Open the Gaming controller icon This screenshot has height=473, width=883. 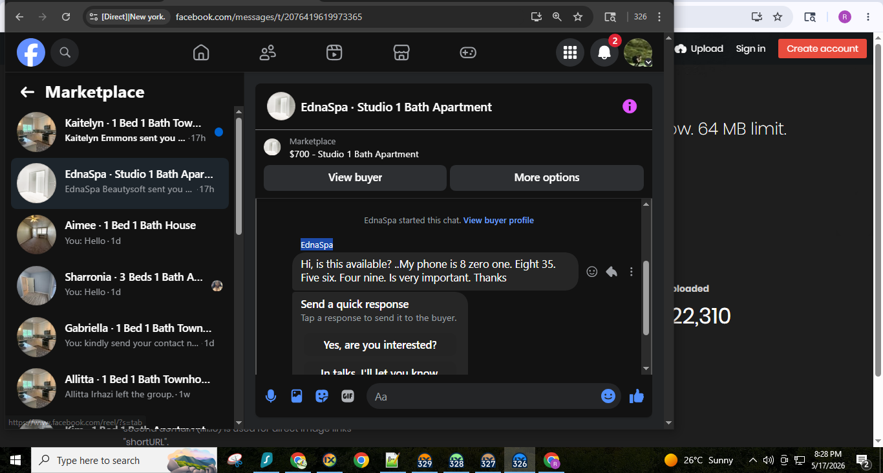[x=468, y=52]
